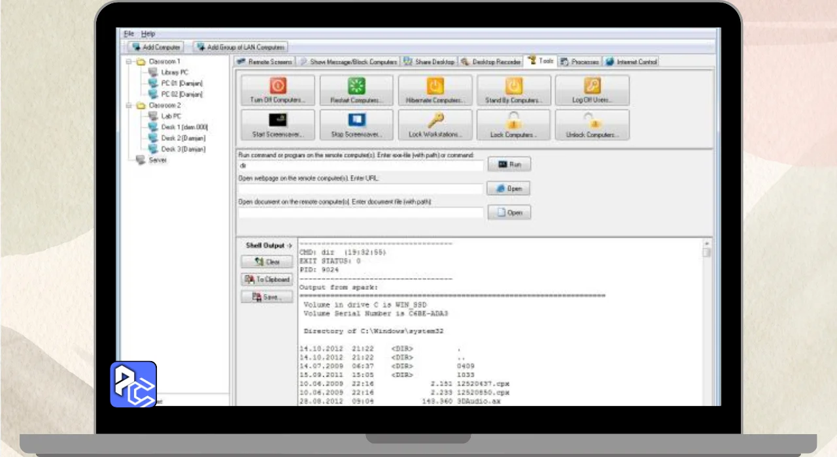Clear the shell output

[x=267, y=262]
